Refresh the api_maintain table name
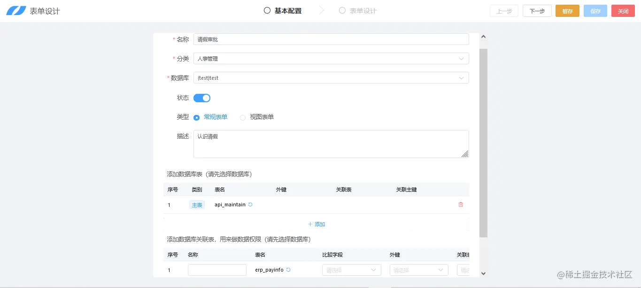Image resolution: width=641 pixels, height=288 pixels. [250, 205]
